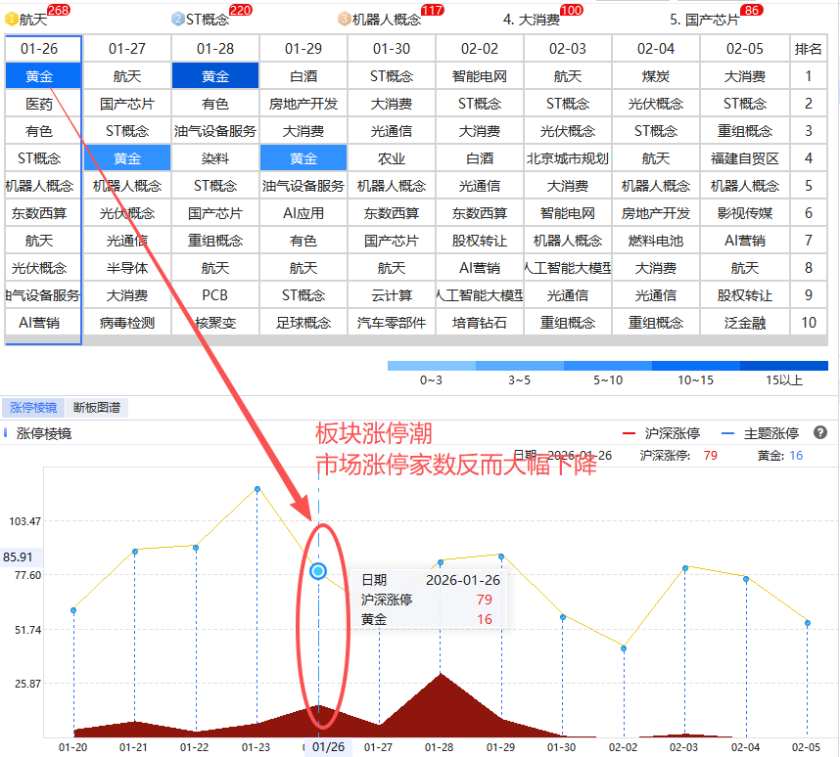Click the gold medal icon beside 航天
Image resolution: width=840 pixels, height=757 pixels.
[12, 19]
